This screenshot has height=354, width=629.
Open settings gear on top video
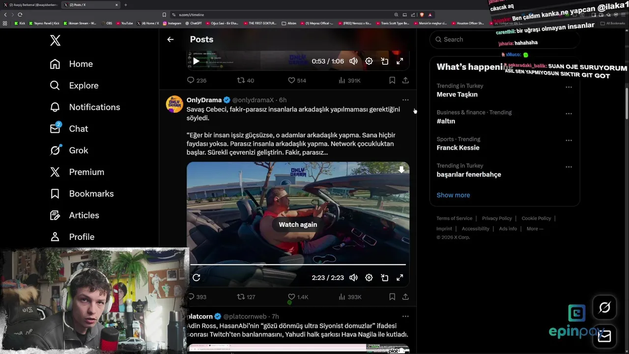(x=369, y=61)
